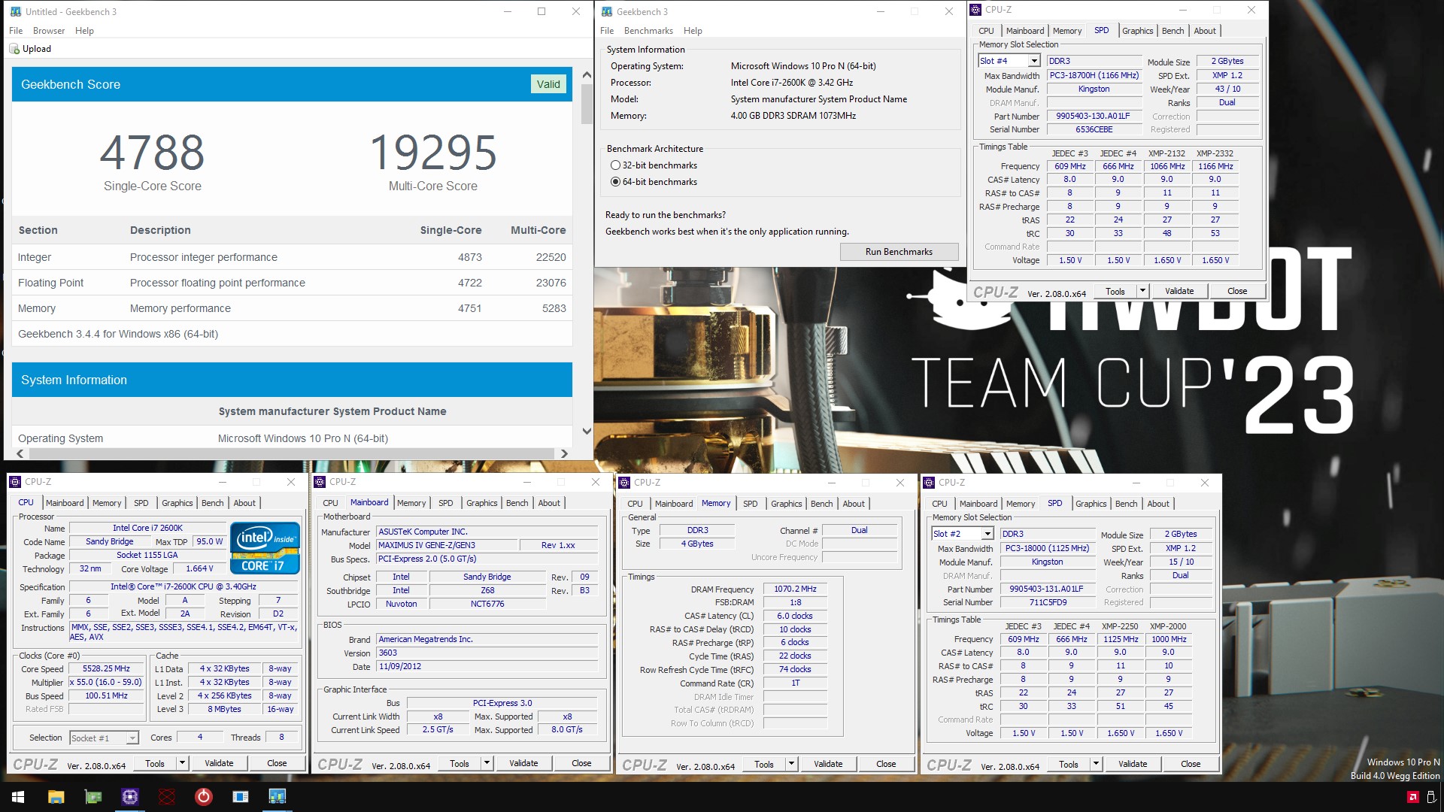This screenshot has width=1444, height=812.
Task: Open Graphics tab in Slot #4 CPU-Z window
Action: tap(1137, 31)
